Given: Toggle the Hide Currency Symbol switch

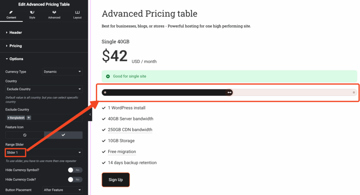Looking at the screenshot, I should pyautogui.click(x=75, y=170).
